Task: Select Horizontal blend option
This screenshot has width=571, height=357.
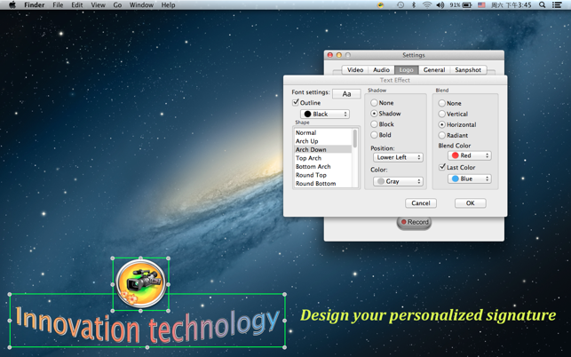Action: coord(441,124)
